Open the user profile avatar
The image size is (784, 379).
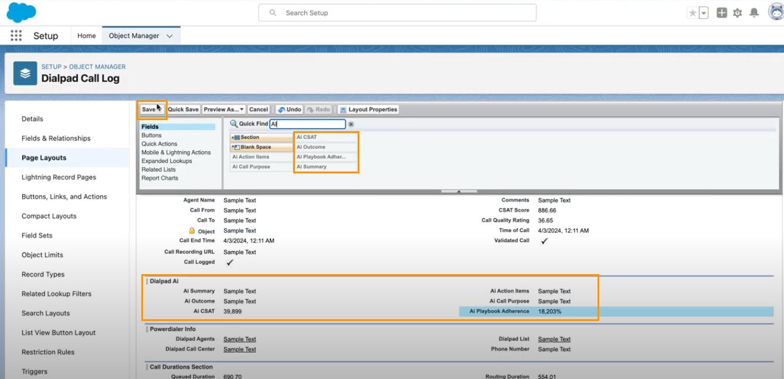[776, 12]
